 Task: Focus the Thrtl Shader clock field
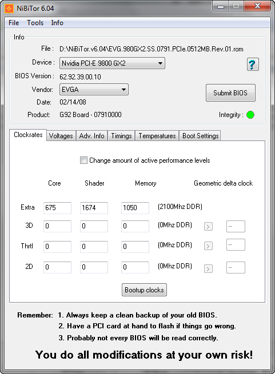coord(94,247)
